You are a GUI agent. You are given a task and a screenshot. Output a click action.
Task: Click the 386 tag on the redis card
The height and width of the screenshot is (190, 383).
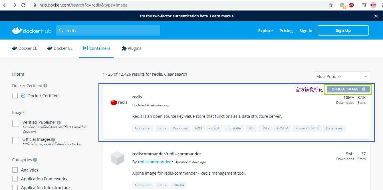coord(251,128)
